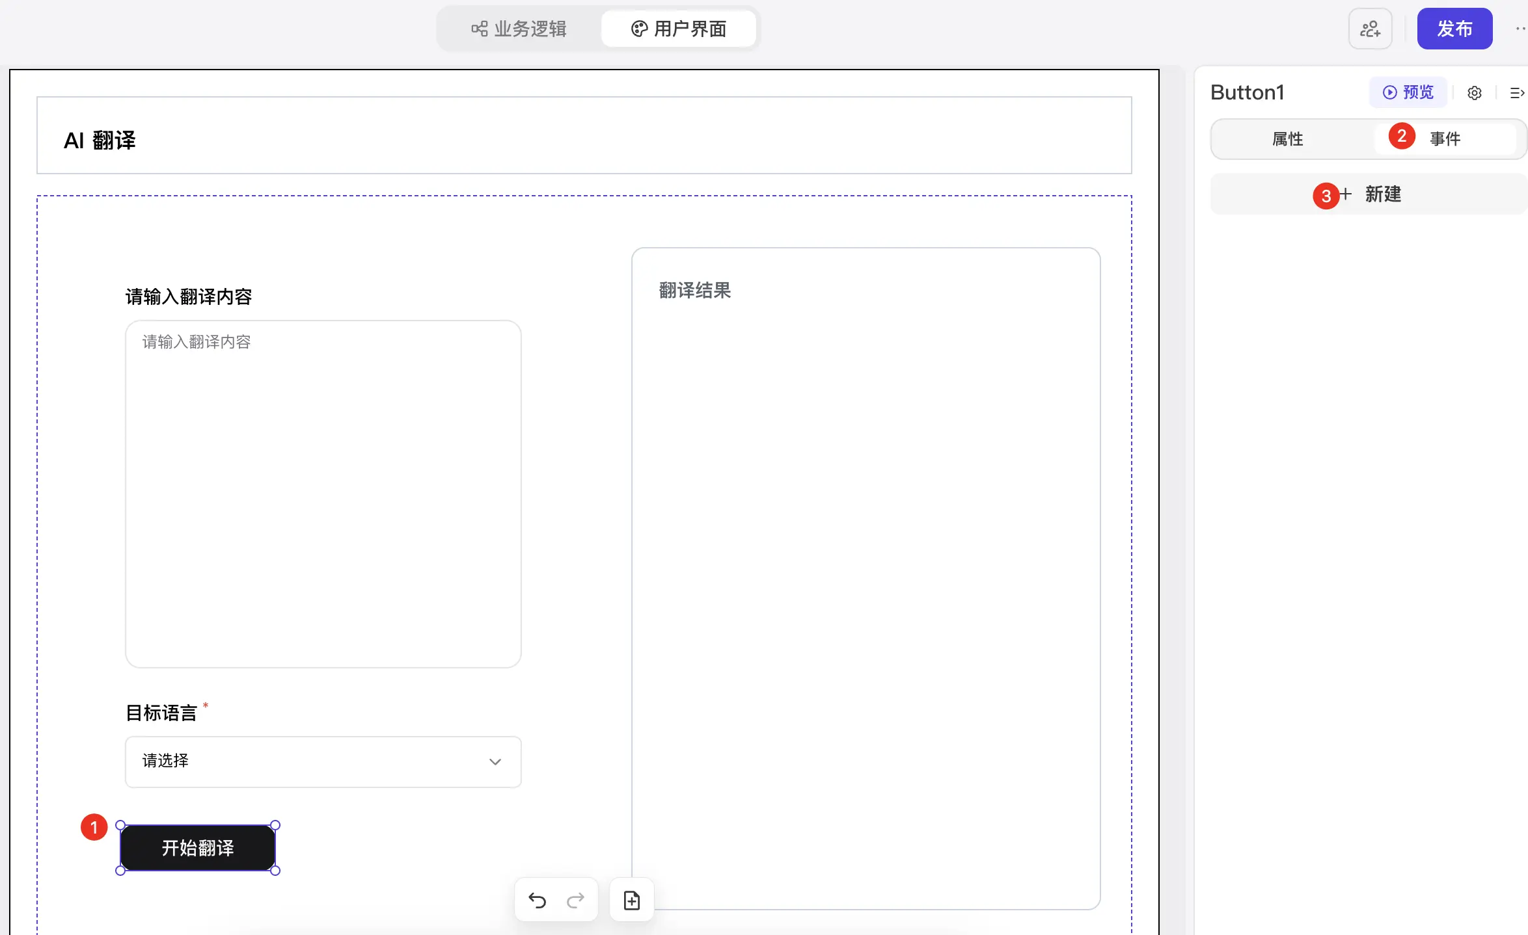Click the add page icon
Screen dimensions: 1528x935
(x=632, y=901)
